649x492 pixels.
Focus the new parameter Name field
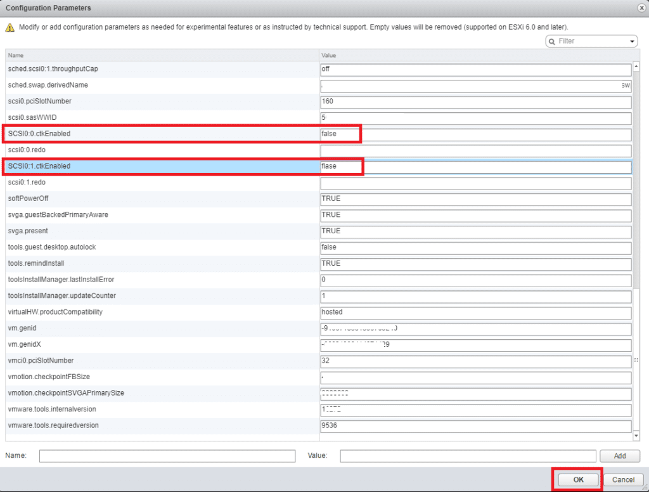pos(167,456)
